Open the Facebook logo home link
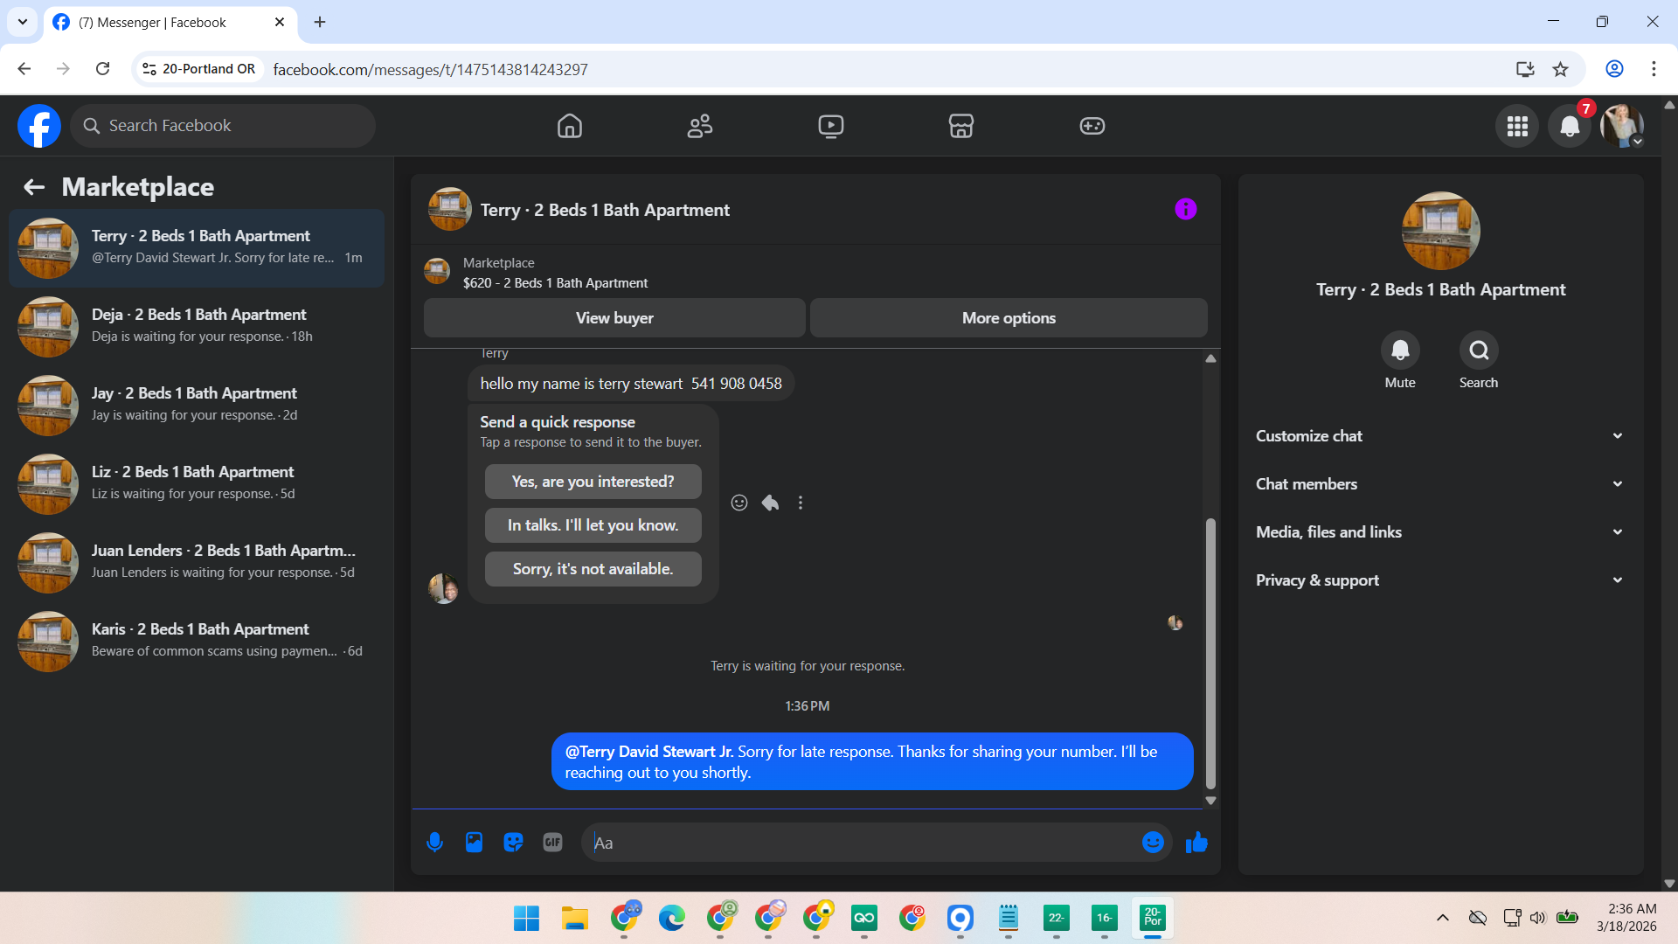This screenshot has height=944, width=1678. coord(39,126)
